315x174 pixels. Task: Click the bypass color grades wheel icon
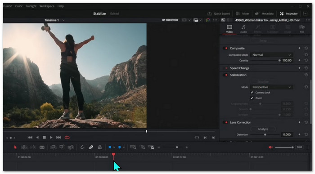pos(208,20)
